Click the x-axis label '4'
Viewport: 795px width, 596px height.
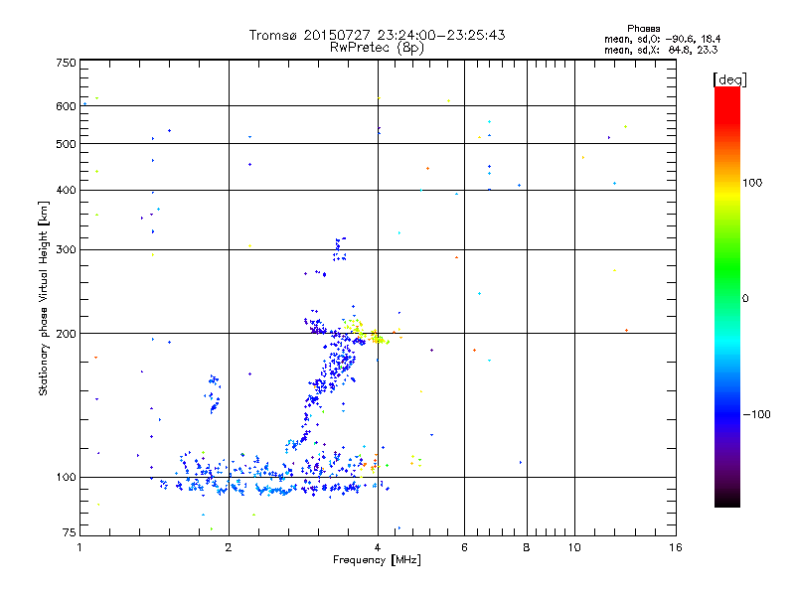tap(378, 547)
